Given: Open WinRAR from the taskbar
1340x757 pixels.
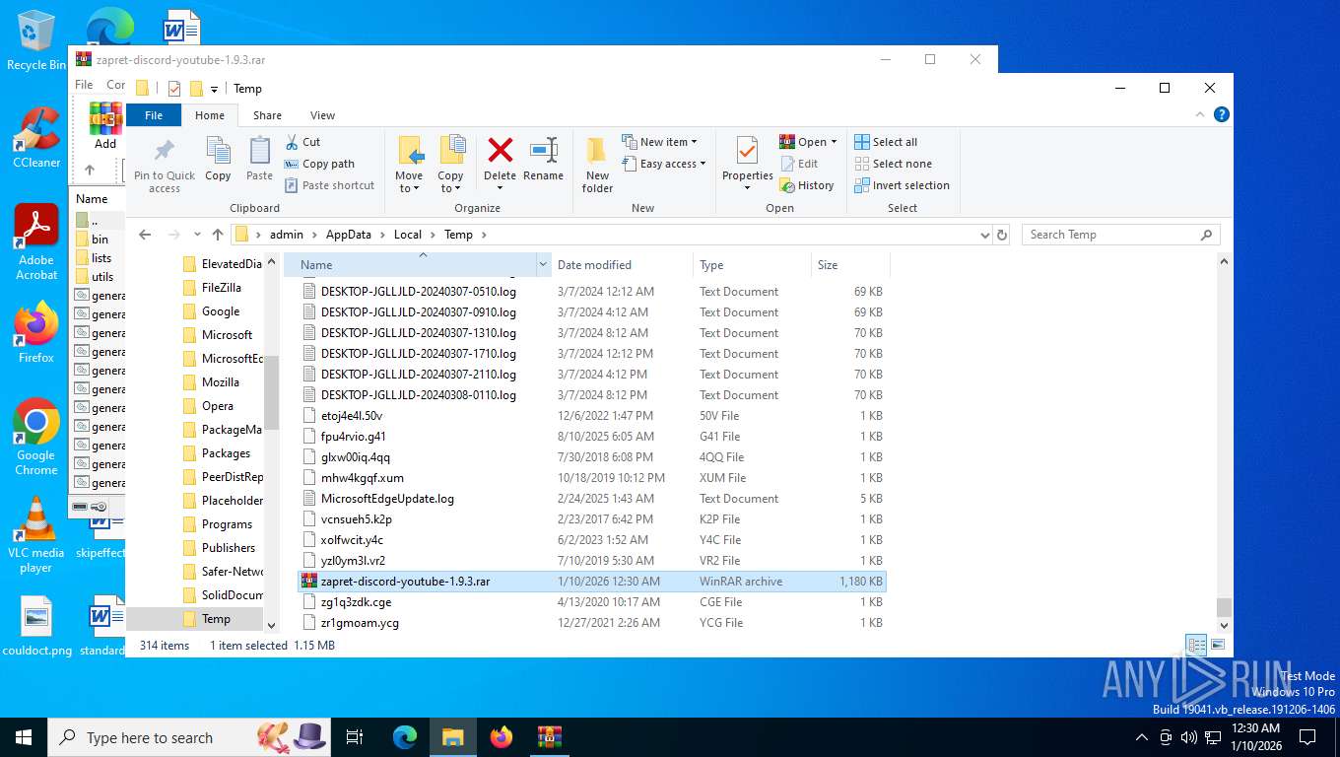Looking at the screenshot, I should 550,737.
